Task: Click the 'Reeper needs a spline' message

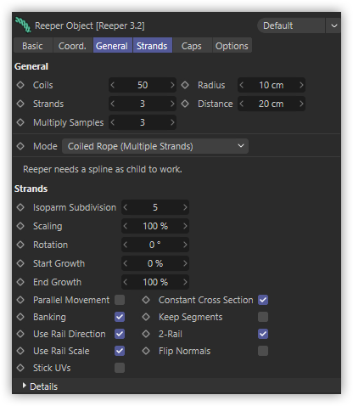Action: (x=103, y=169)
